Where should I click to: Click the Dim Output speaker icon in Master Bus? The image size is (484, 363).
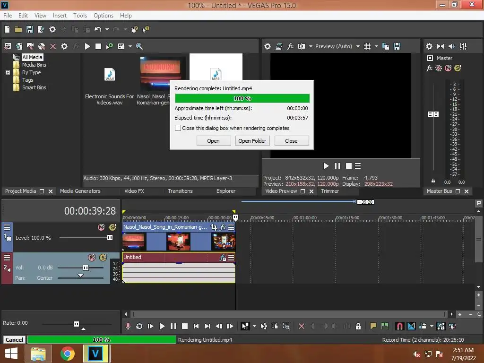click(x=451, y=46)
